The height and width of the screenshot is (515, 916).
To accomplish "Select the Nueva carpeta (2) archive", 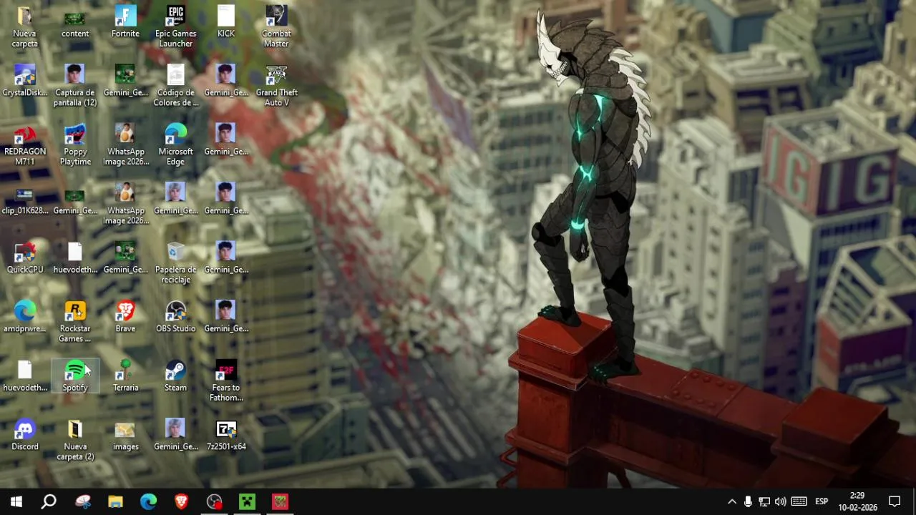I will coord(75,439).
